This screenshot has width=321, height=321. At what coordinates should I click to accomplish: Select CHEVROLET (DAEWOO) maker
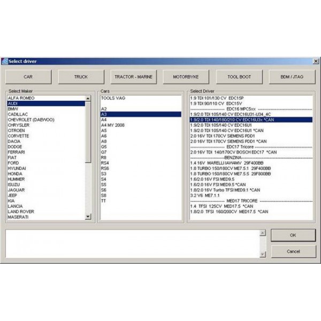[x=46, y=120]
